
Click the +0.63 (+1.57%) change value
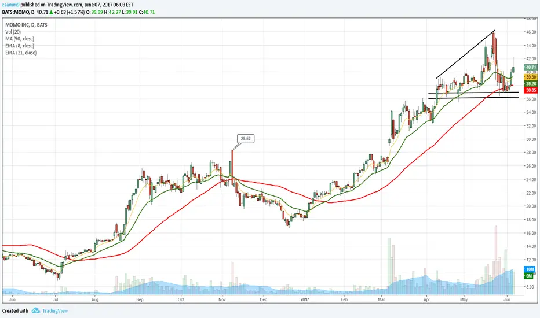69,12
